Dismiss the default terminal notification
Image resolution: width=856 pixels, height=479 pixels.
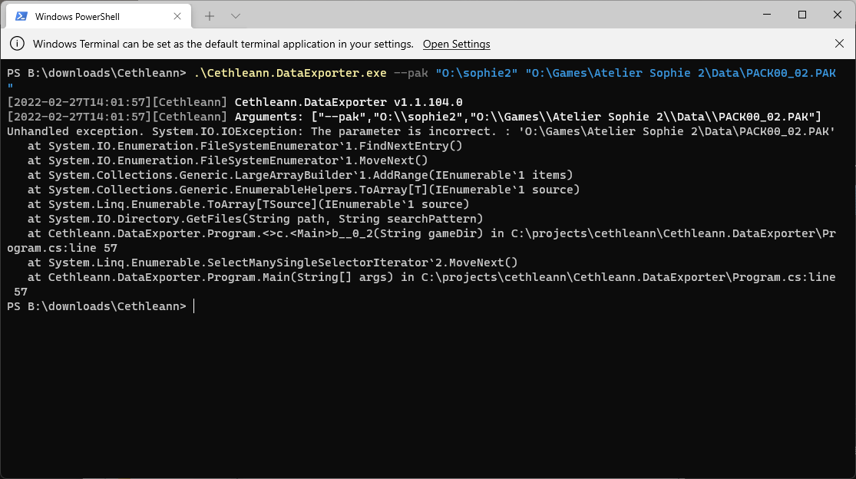839,44
